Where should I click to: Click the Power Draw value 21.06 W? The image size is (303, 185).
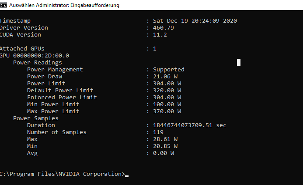pyautogui.click(x=167, y=77)
